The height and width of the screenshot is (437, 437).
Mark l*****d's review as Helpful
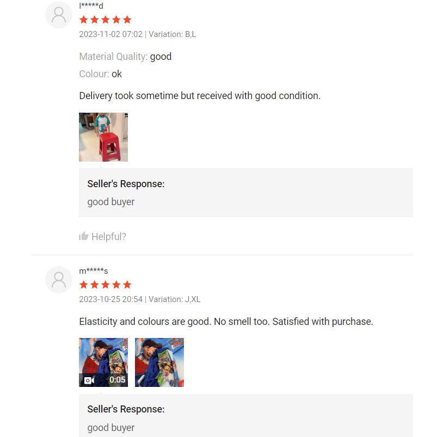(x=108, y=236)
